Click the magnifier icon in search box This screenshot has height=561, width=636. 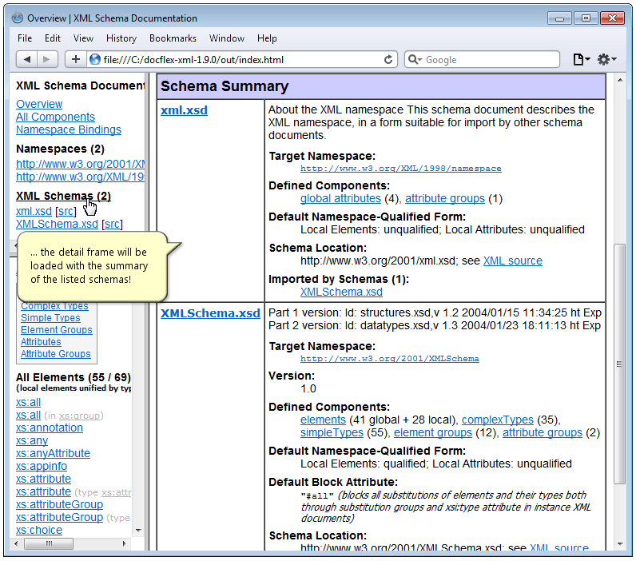415,59
